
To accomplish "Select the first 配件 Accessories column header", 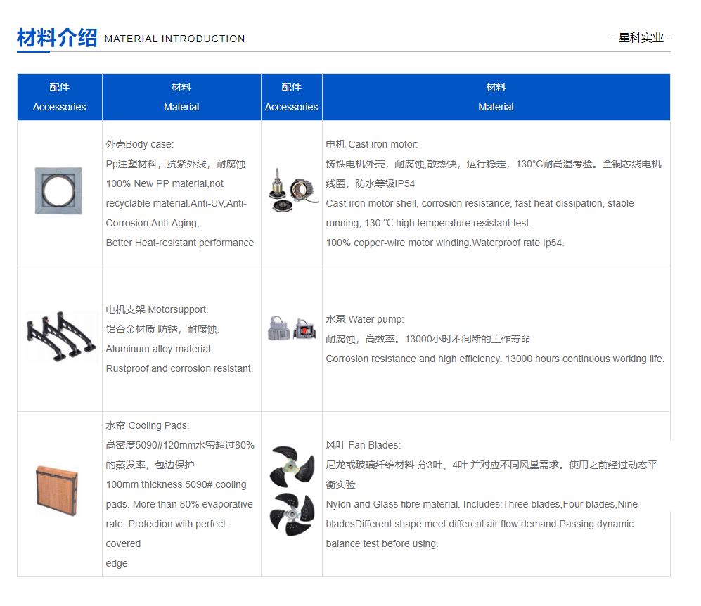I will [x=59, y=97].
